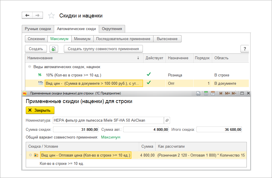The height and width of the screenshot is (178, 272).
Task: Click the copy-create icon next to Создать
Action: pyautogui.click(x=54, y=49)
